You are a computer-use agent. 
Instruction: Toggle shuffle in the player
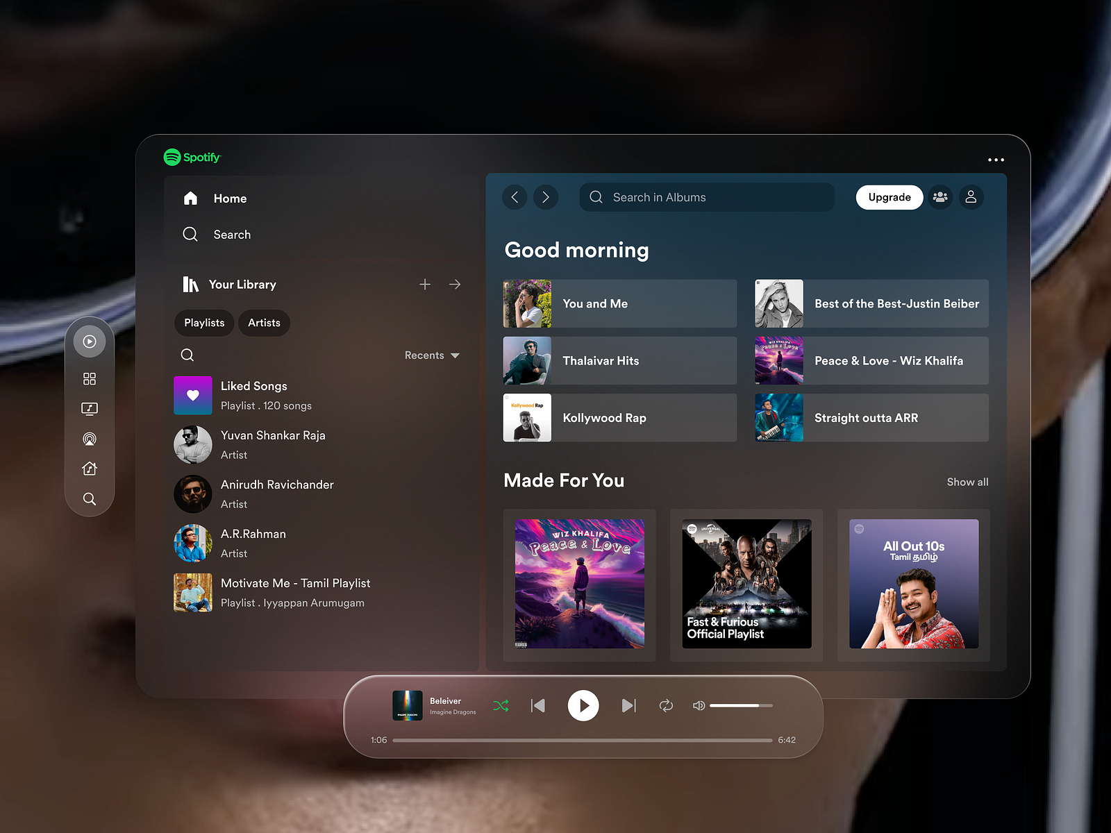coord(501,706)
